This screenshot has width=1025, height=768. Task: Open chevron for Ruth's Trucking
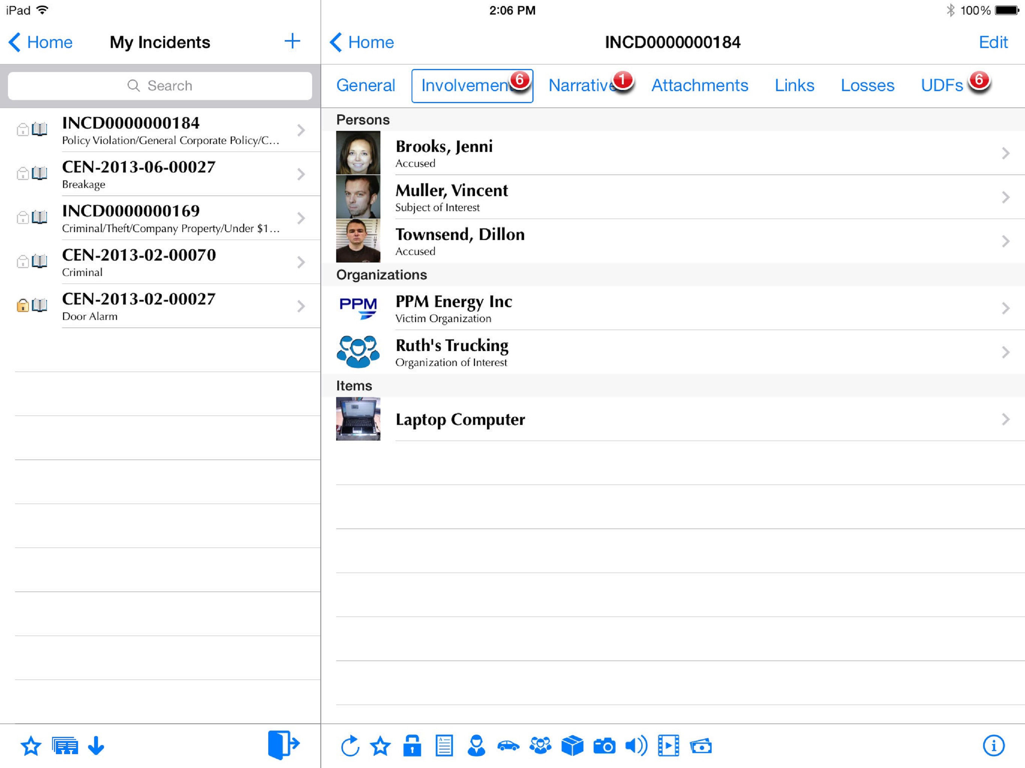pyautogui.click(x=1005, y=352)
